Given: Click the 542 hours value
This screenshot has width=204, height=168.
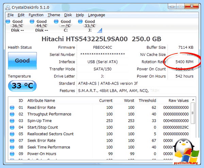Looking at the screenshot, I should click(184, 76).
